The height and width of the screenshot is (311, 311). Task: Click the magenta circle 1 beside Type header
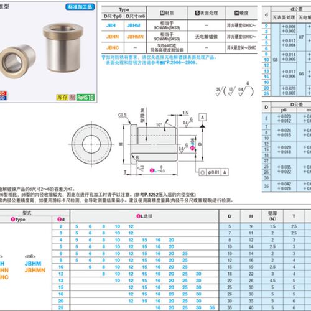pyautogui.click(x=13, y=220)
